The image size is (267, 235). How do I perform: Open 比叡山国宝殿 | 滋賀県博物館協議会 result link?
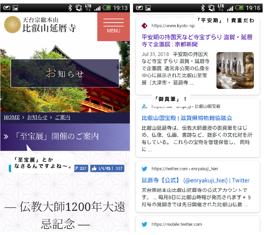(187, 118)
